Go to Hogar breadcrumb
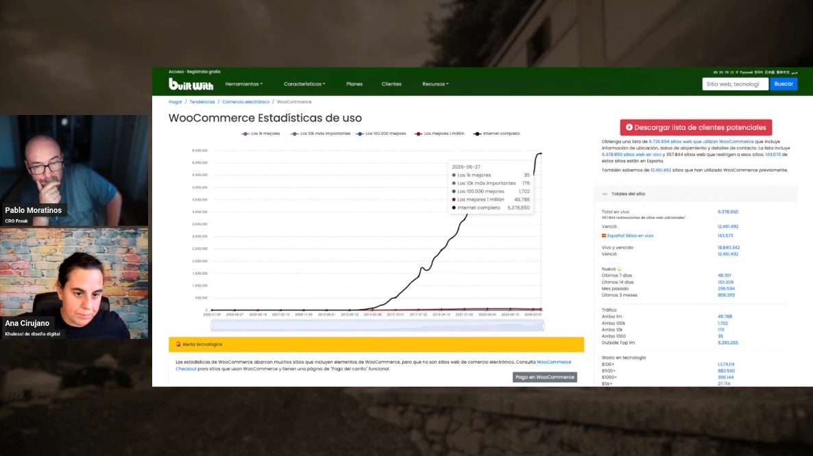The height and width of the screenshot is (456, 813). click(x=175, y=102)
